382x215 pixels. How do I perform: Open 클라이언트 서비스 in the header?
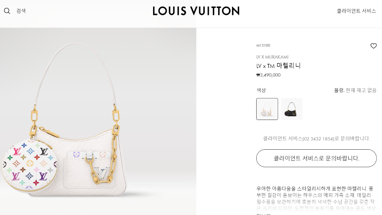(357, 11)
